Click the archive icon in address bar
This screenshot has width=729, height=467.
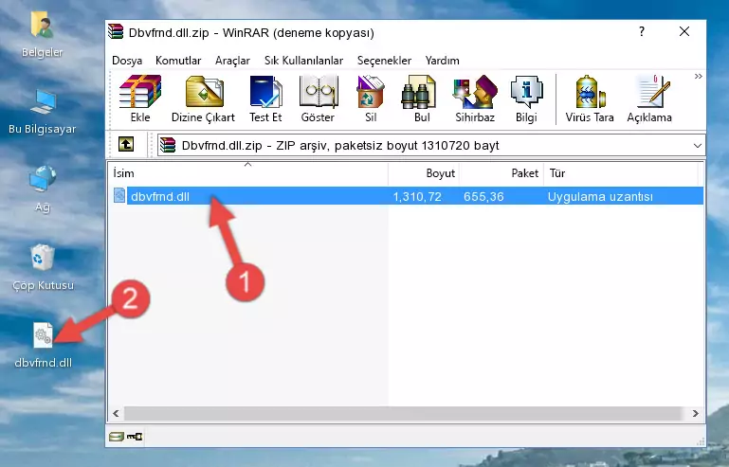pos(168,145)
